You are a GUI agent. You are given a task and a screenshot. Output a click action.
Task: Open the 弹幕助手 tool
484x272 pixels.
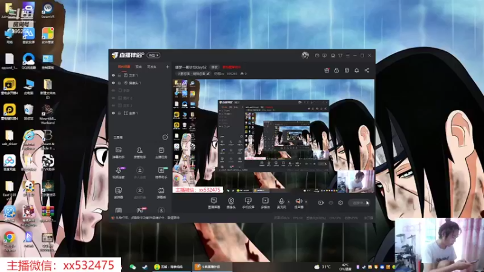click(119, 153)
